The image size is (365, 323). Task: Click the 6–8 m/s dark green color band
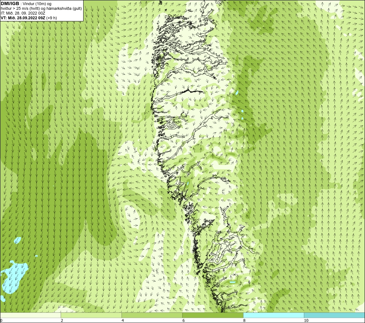[x=213, y=315]
